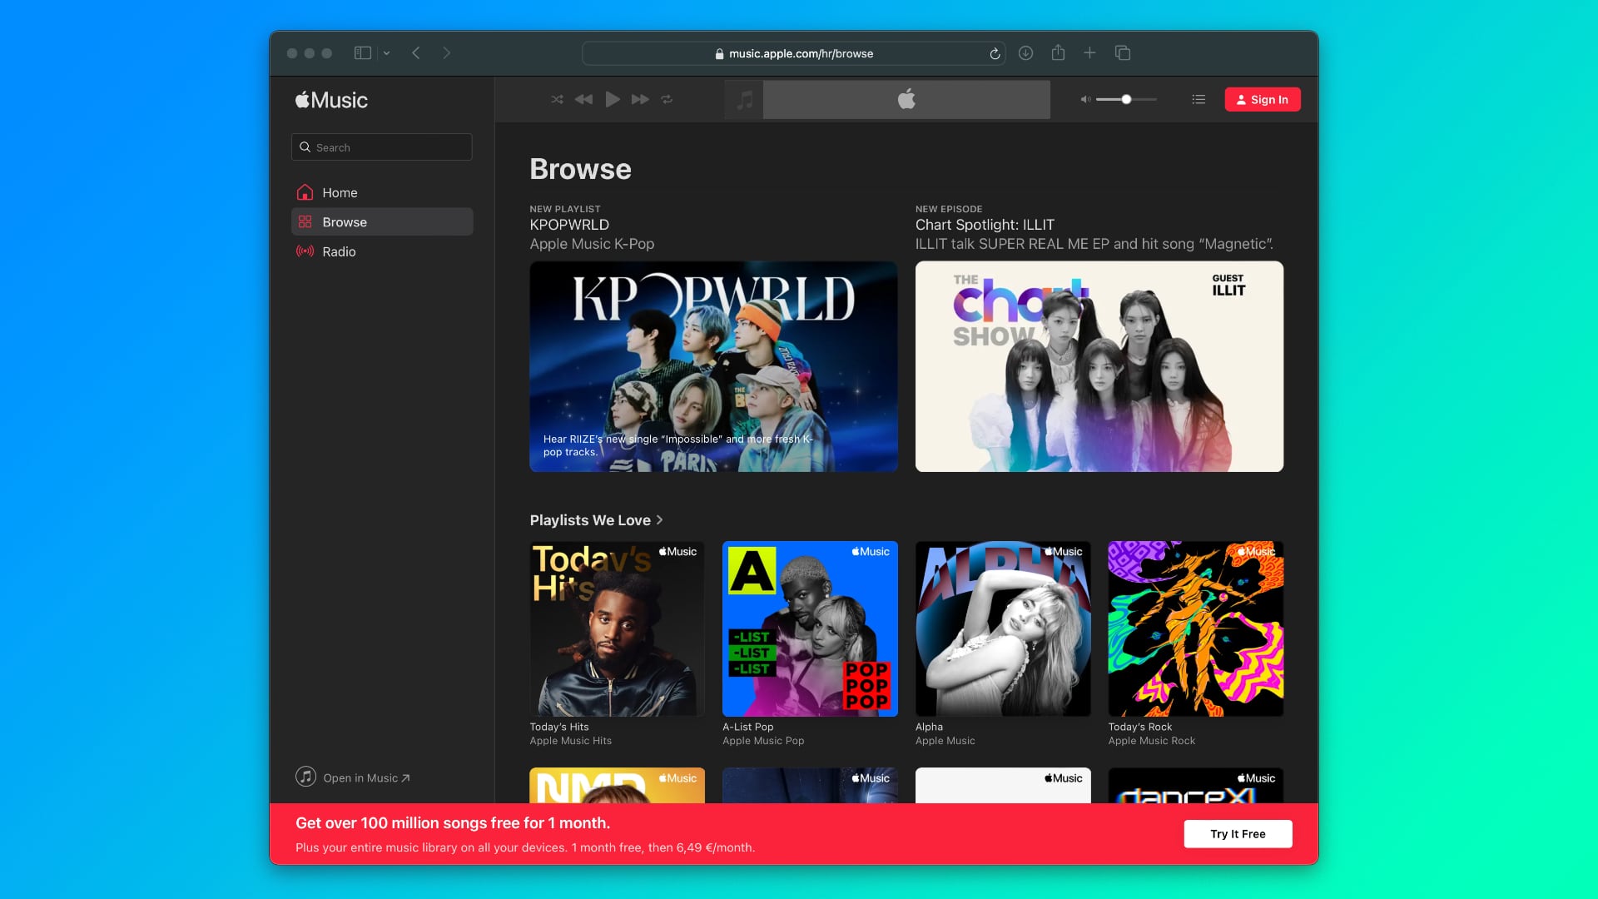
Task: Open Today's Hits playlist cover
Action: pyautogui.click(x=618, y=628)
